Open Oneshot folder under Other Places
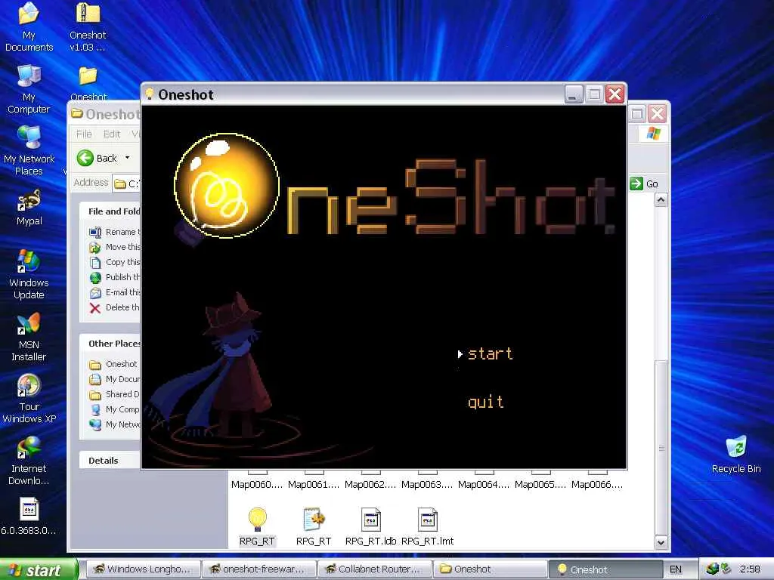 tap(113, 364)
